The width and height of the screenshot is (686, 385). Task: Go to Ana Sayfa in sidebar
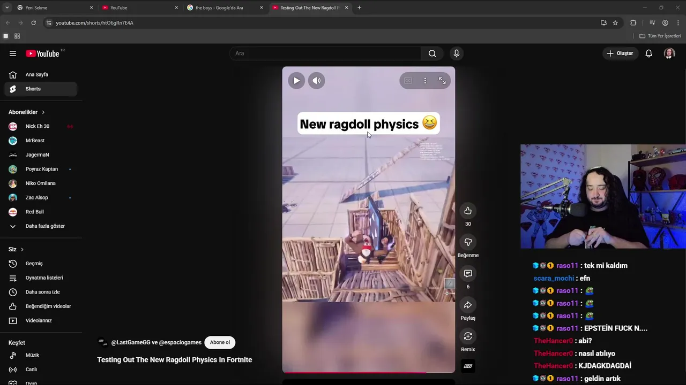tap(41, 75)
